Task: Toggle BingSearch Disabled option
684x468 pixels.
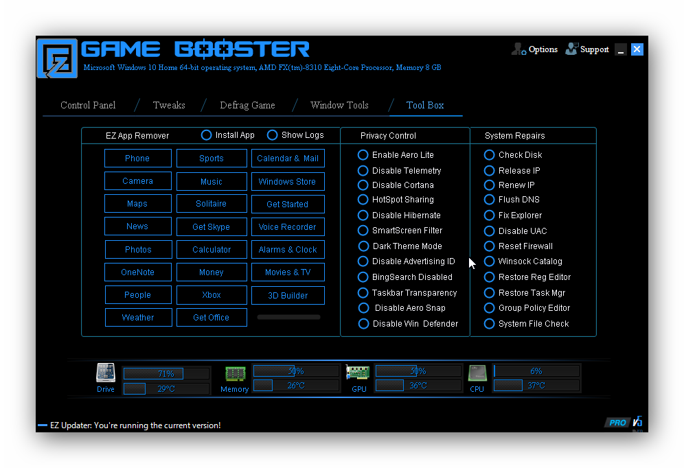Action: (x=363, y=277)
